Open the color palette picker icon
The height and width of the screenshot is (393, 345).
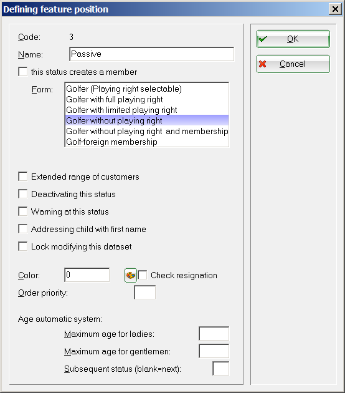tap(131, 276)
